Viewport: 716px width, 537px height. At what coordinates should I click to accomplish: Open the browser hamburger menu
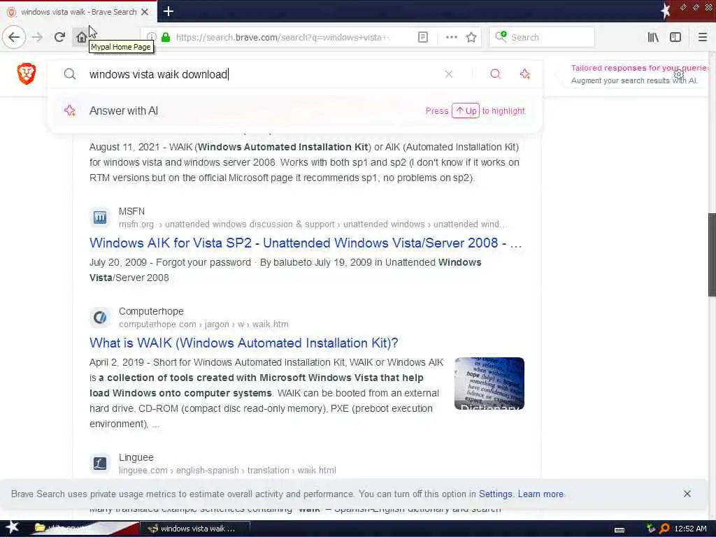point(703,37)
